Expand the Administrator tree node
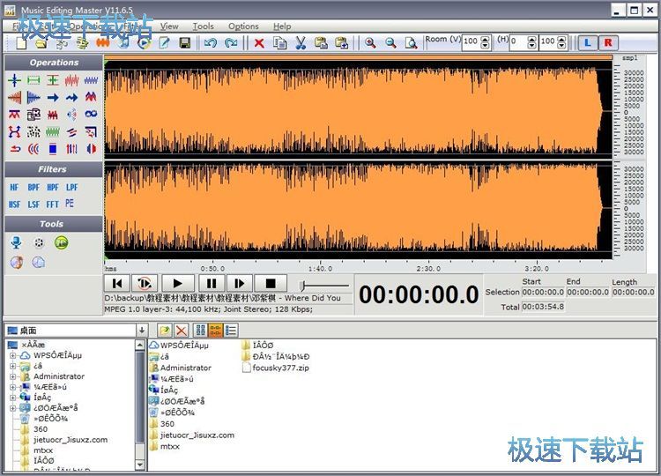The image size is (661, 476). click(x=13, y=376)
